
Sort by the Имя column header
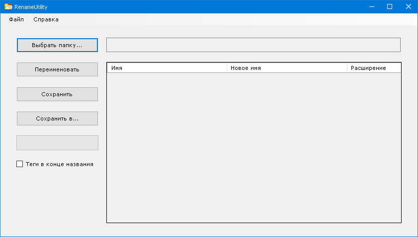coord(167,68)
